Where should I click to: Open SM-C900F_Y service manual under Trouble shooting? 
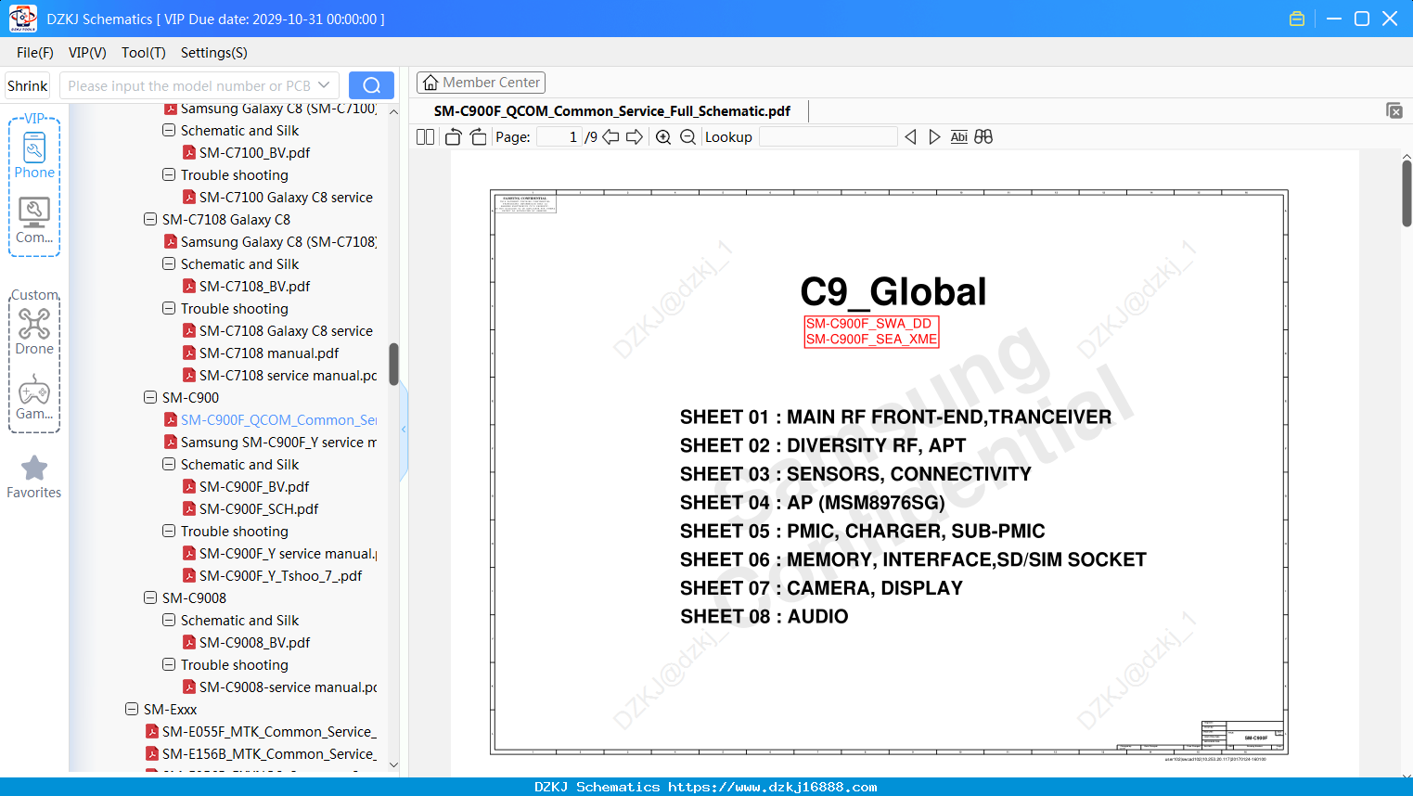pos(288,553)
